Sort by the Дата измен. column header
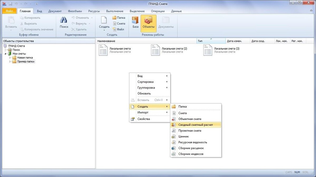316x177 pixels. coord(238,41)
